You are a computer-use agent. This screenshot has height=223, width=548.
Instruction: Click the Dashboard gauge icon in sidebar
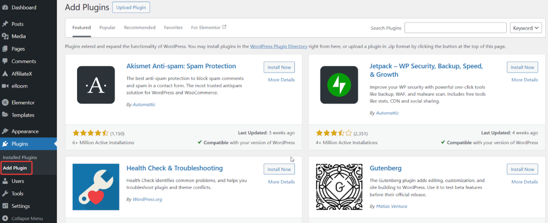pyautogui.click(x=5, y=7)
